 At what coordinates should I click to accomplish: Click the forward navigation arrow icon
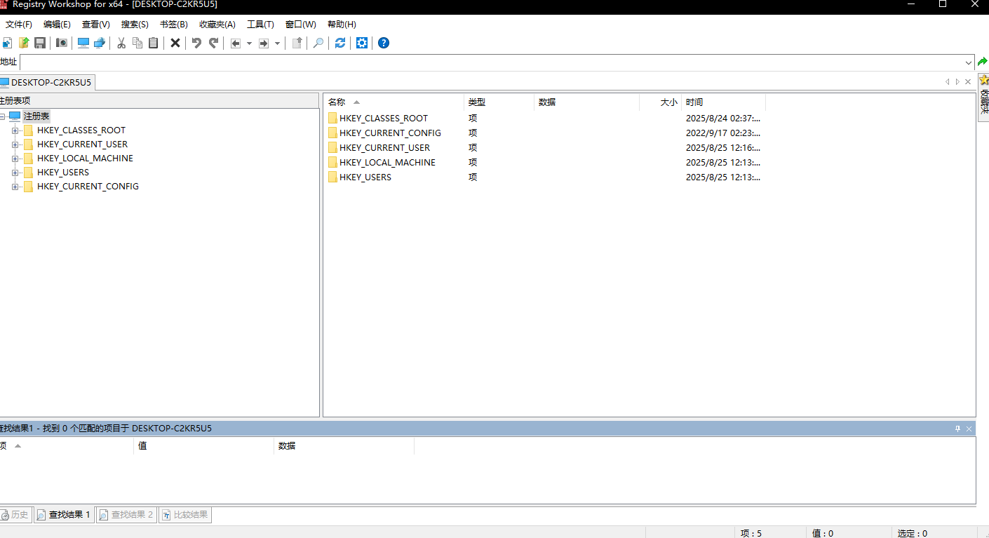tap(264, 43)
